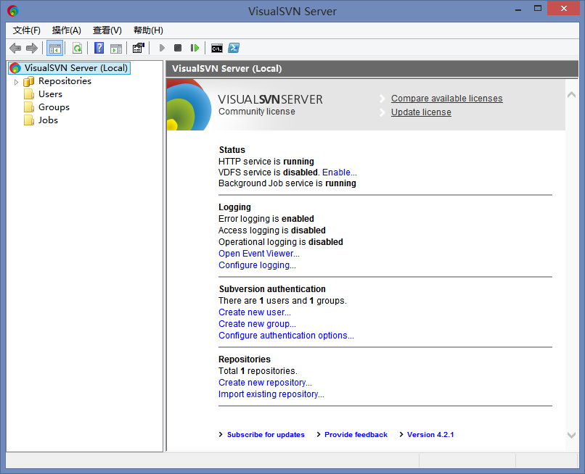Click Compare available licenses link
This screenshot has width=585, height=474.
point(446,99)
